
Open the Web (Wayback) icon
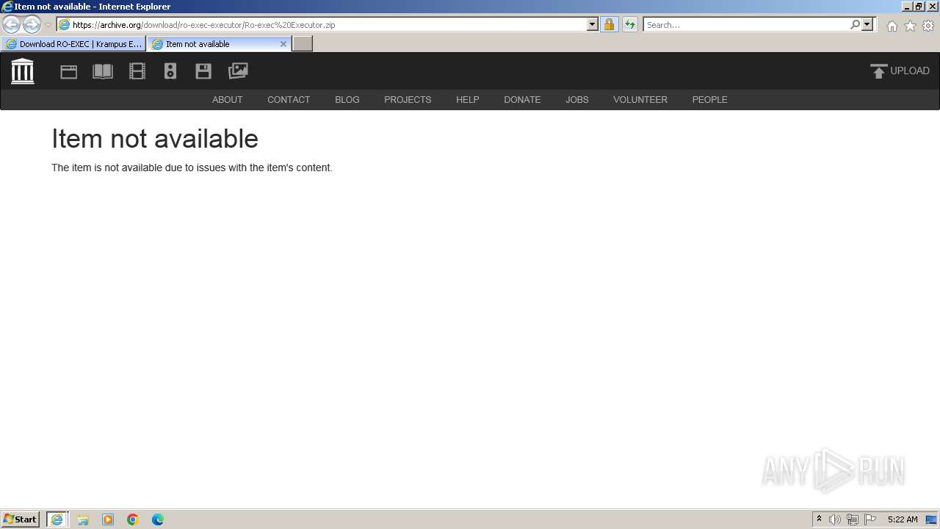tap(69, 71)
